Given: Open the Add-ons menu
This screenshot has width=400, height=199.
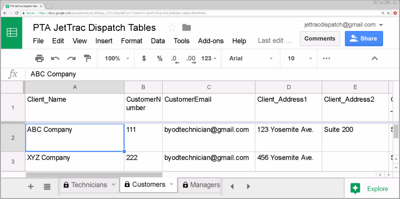Looking at the screenshot, I should pos(211,41).
